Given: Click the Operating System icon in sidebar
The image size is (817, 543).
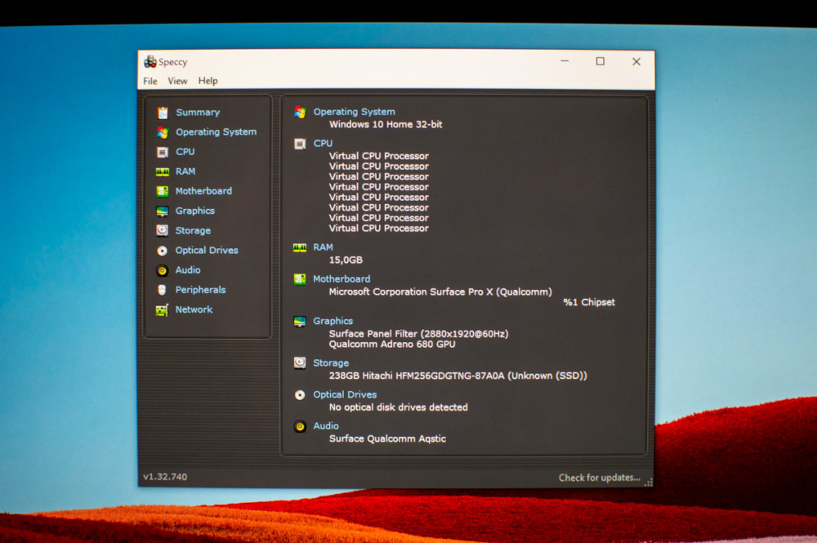Looking at the screenshot, I should coord(163,132).
